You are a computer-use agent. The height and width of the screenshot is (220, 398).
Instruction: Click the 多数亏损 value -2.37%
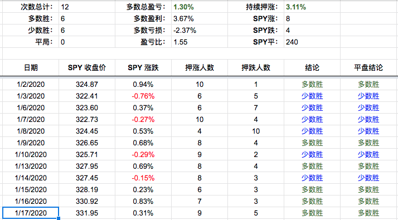pos(185,30)
